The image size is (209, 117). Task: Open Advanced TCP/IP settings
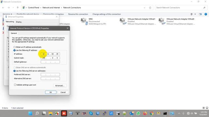tap(60, 85)
